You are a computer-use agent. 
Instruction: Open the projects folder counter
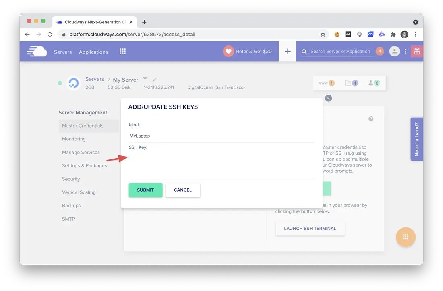[x=352, y=83]
